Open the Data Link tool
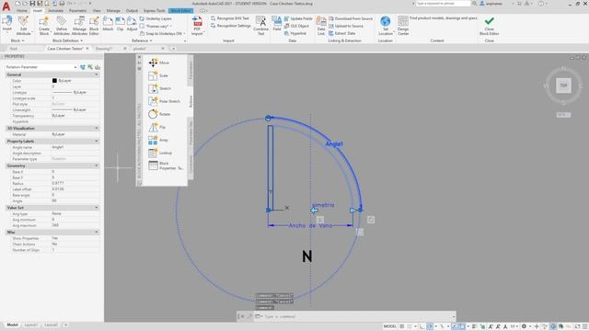Screen dimensions: 589x331 point(321,26)
